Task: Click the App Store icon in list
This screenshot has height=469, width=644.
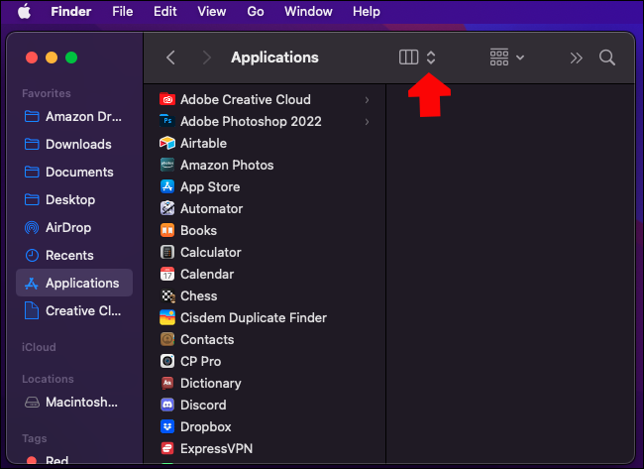Action: [x=167, y=186]
